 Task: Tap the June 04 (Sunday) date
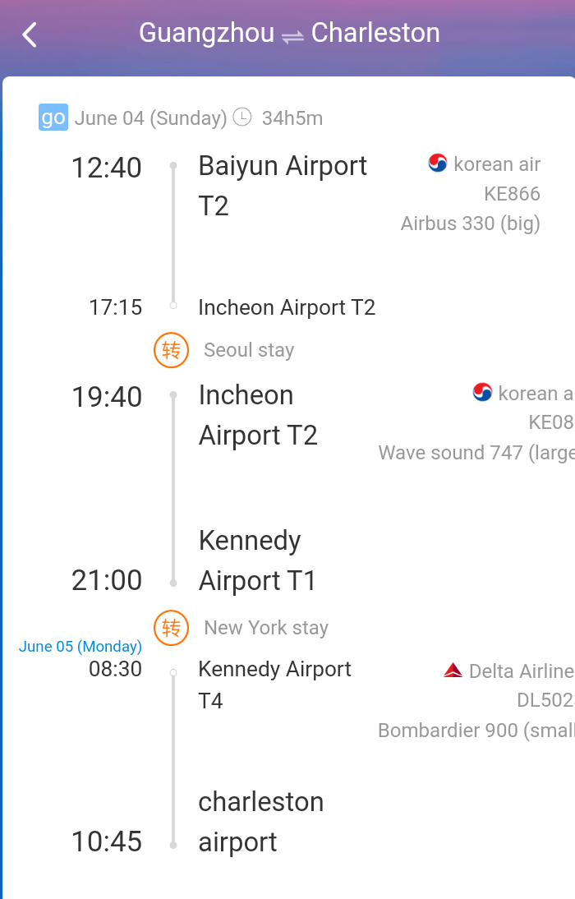[150, 118]
